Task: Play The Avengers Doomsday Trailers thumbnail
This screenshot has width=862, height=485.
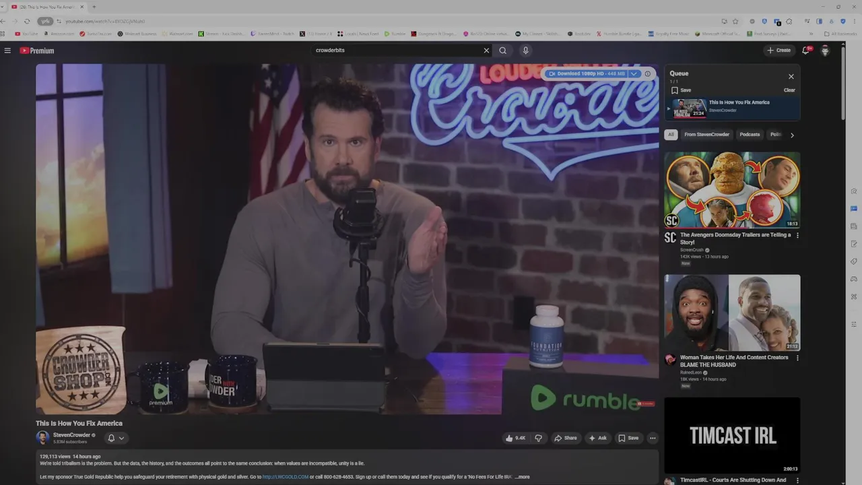Action: 732,190
